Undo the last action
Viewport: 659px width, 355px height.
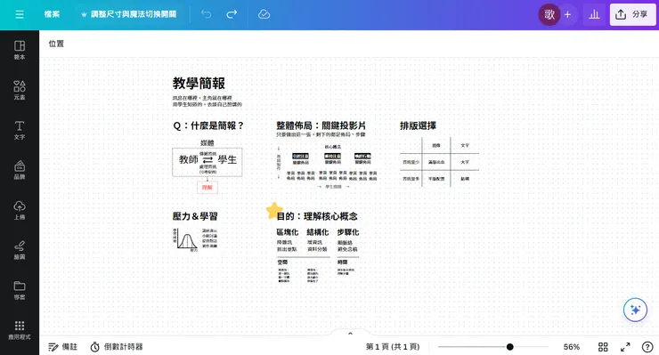(x=206, y=14)
